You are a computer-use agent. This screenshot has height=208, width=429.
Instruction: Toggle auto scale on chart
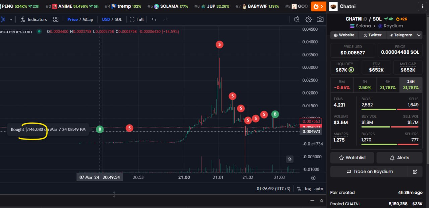click(319, 189)
